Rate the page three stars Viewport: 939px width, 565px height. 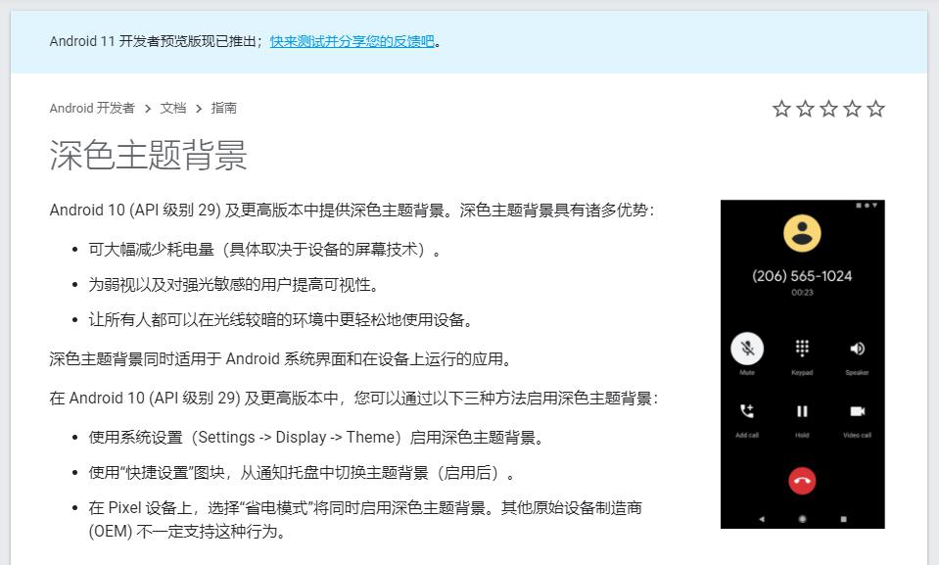click(828, 109)
